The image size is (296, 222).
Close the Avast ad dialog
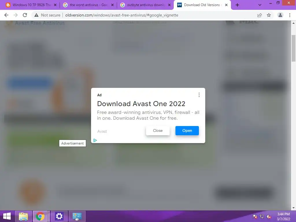pyautogui.click(x=158, y=131)
